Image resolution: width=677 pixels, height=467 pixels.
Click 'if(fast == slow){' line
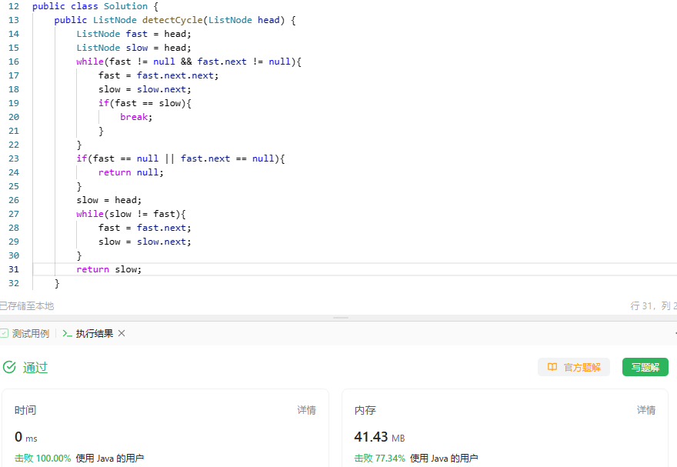(x=145, y=103)
